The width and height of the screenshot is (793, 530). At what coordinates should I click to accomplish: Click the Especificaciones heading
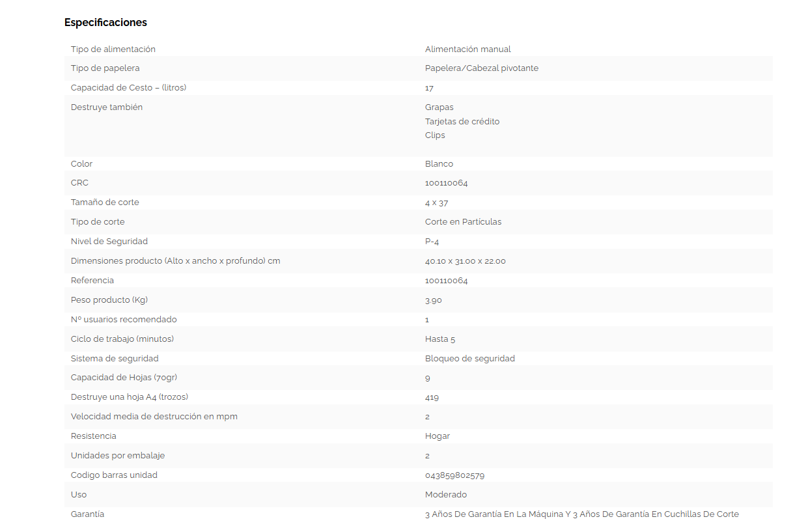pyautogui.click(x=105, y=23)
